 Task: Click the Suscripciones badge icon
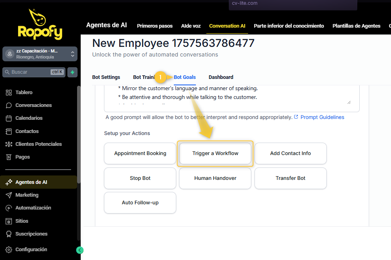pos(9,234)
